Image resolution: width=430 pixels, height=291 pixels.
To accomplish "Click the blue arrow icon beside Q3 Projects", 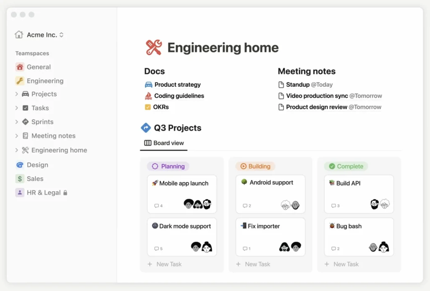I will coord(146,127).
